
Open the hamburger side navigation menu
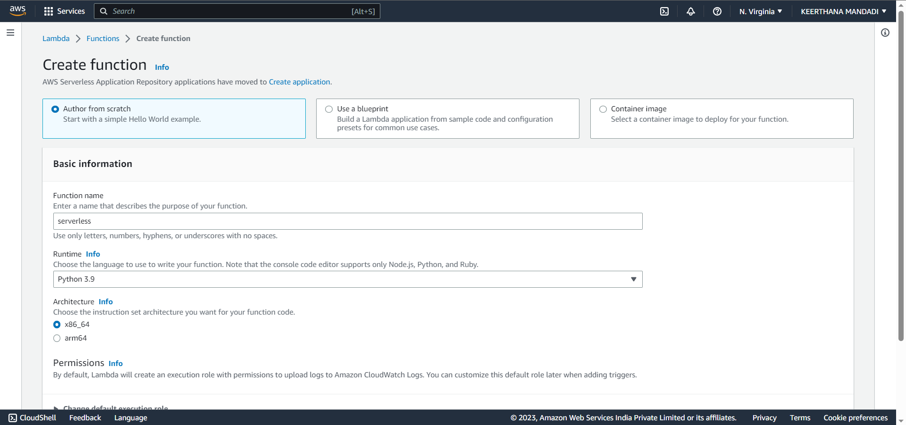pos(10,33)
